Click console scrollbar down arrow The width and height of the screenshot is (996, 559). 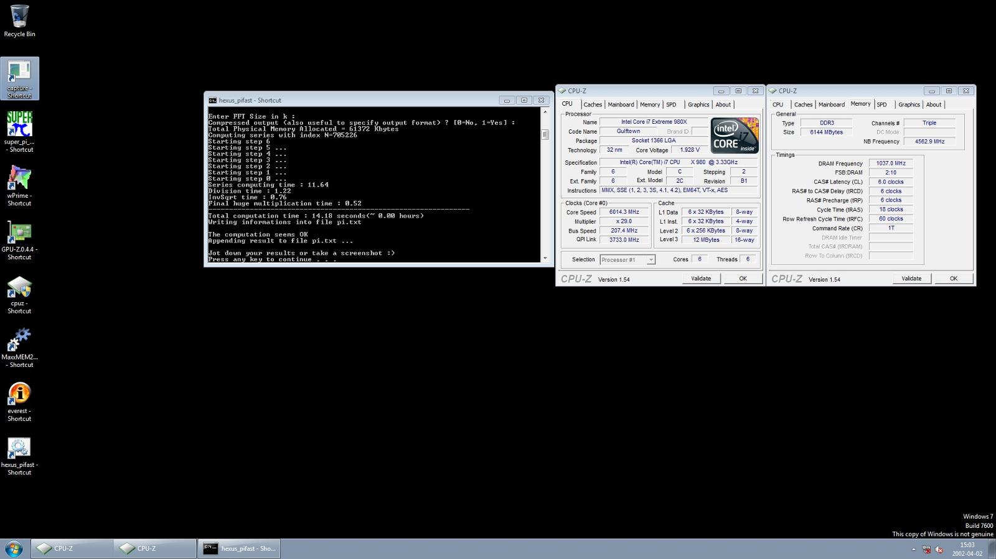[545, 258]
